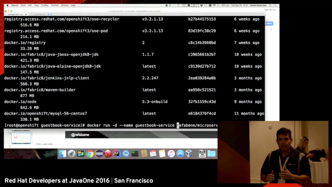Open Launchpad rocket icon in Dock

[x=72, y=154]
